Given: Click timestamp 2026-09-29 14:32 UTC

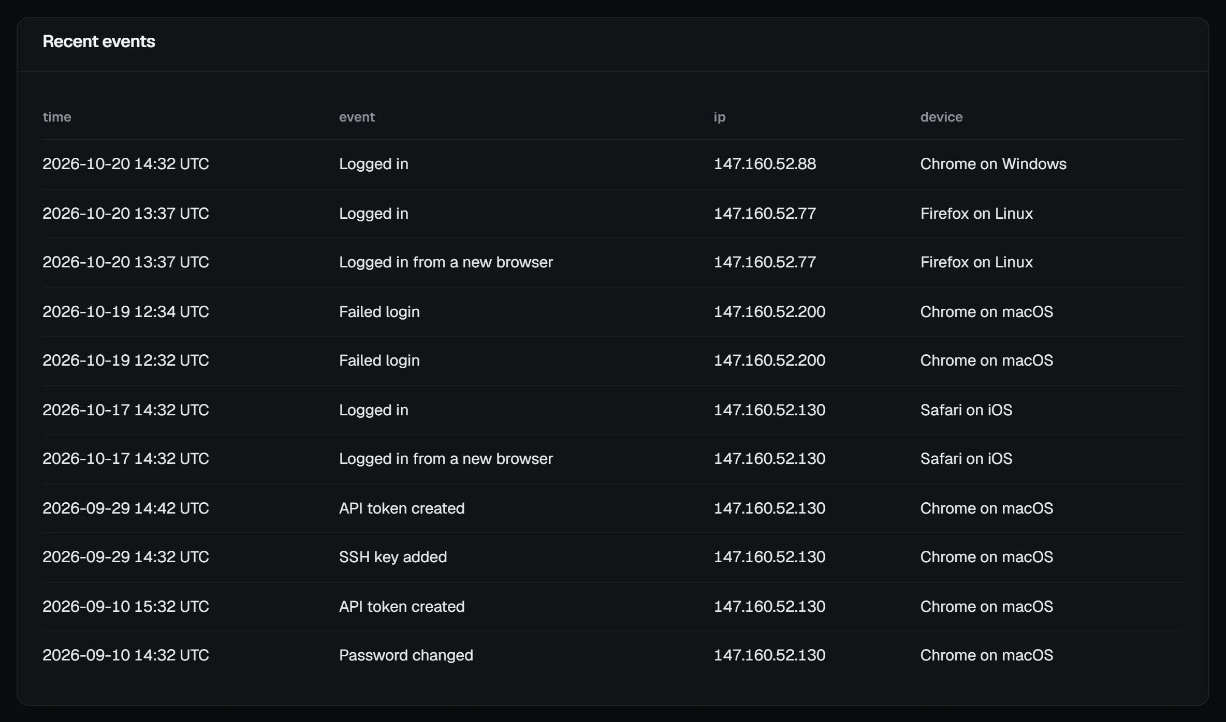Looking at the screenshot, I should pos(126,557).
